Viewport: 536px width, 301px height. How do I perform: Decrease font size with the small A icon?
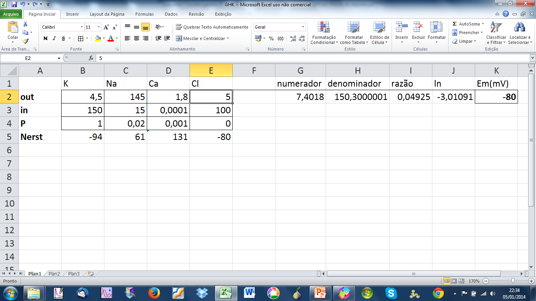coord(115,27)
